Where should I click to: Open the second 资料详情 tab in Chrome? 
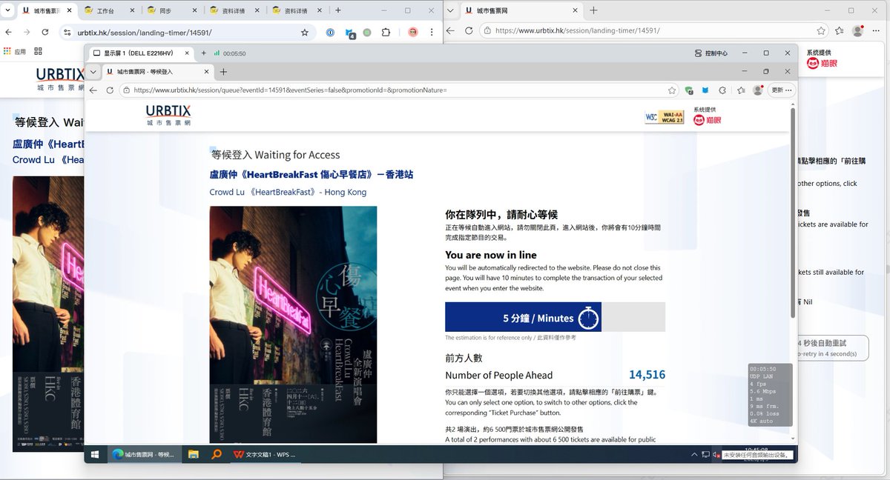click(297, 10)
